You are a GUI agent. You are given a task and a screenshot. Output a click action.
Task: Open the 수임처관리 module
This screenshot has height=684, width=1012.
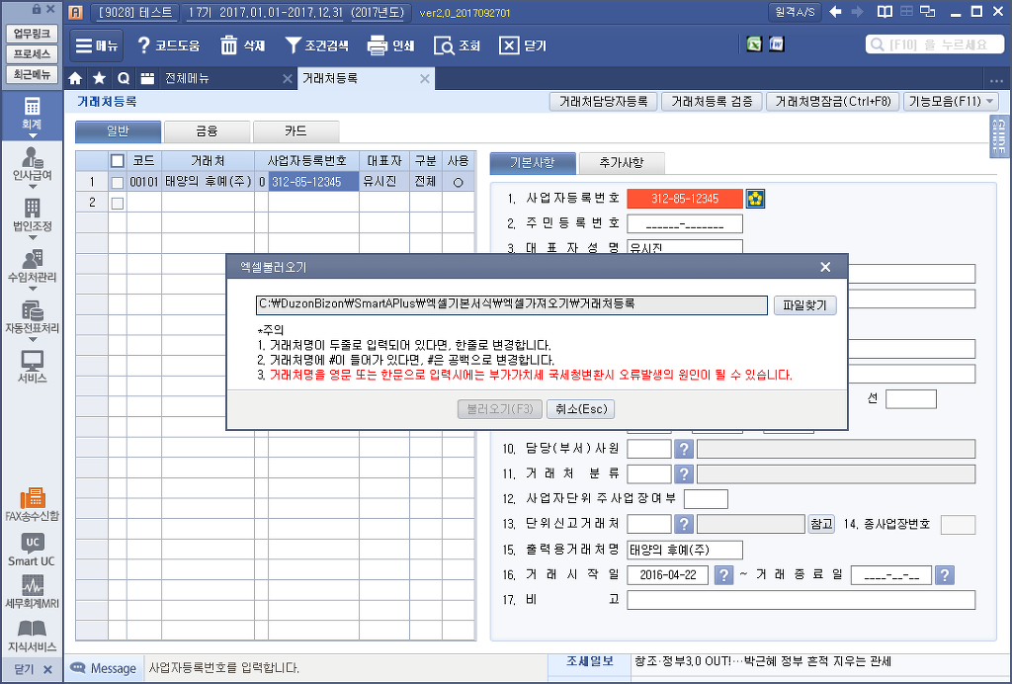point(32,268)
